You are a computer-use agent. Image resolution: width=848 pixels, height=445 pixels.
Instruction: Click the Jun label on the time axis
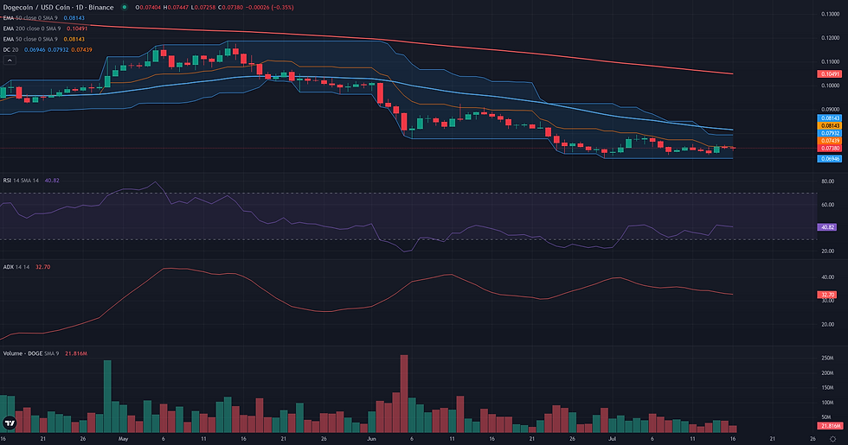tap(371, 439)
